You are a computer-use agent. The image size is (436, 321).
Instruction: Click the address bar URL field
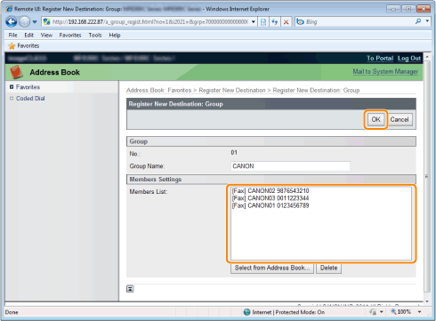pos(149,21)
